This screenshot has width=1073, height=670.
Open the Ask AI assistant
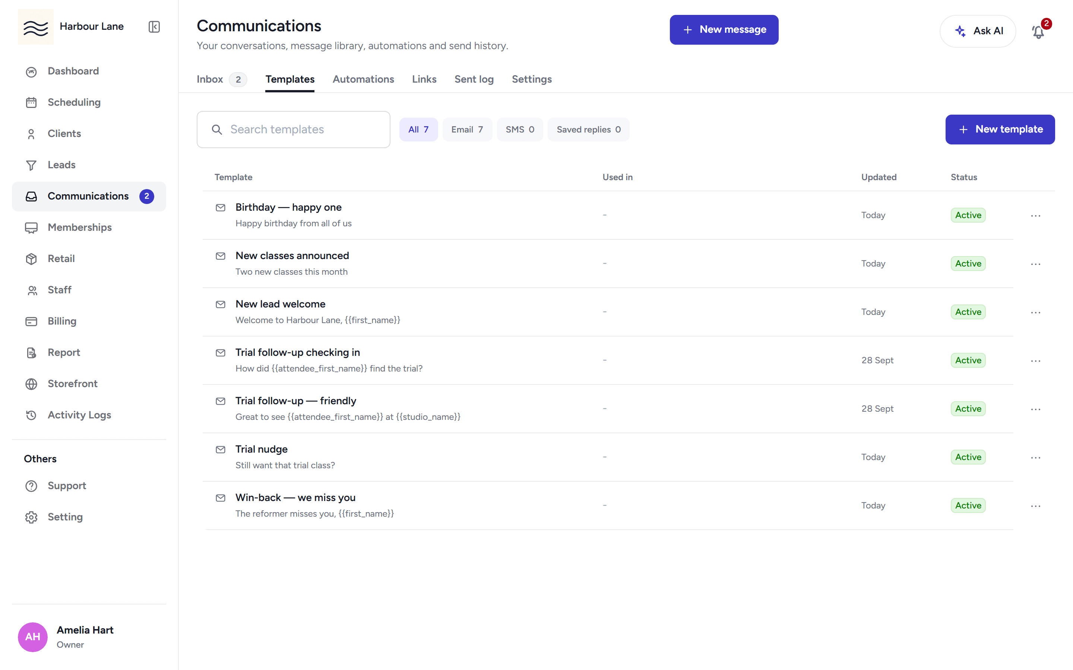pos(977,31)
